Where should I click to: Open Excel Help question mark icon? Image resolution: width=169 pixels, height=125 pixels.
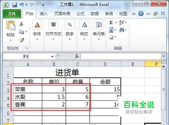point(141,13)
